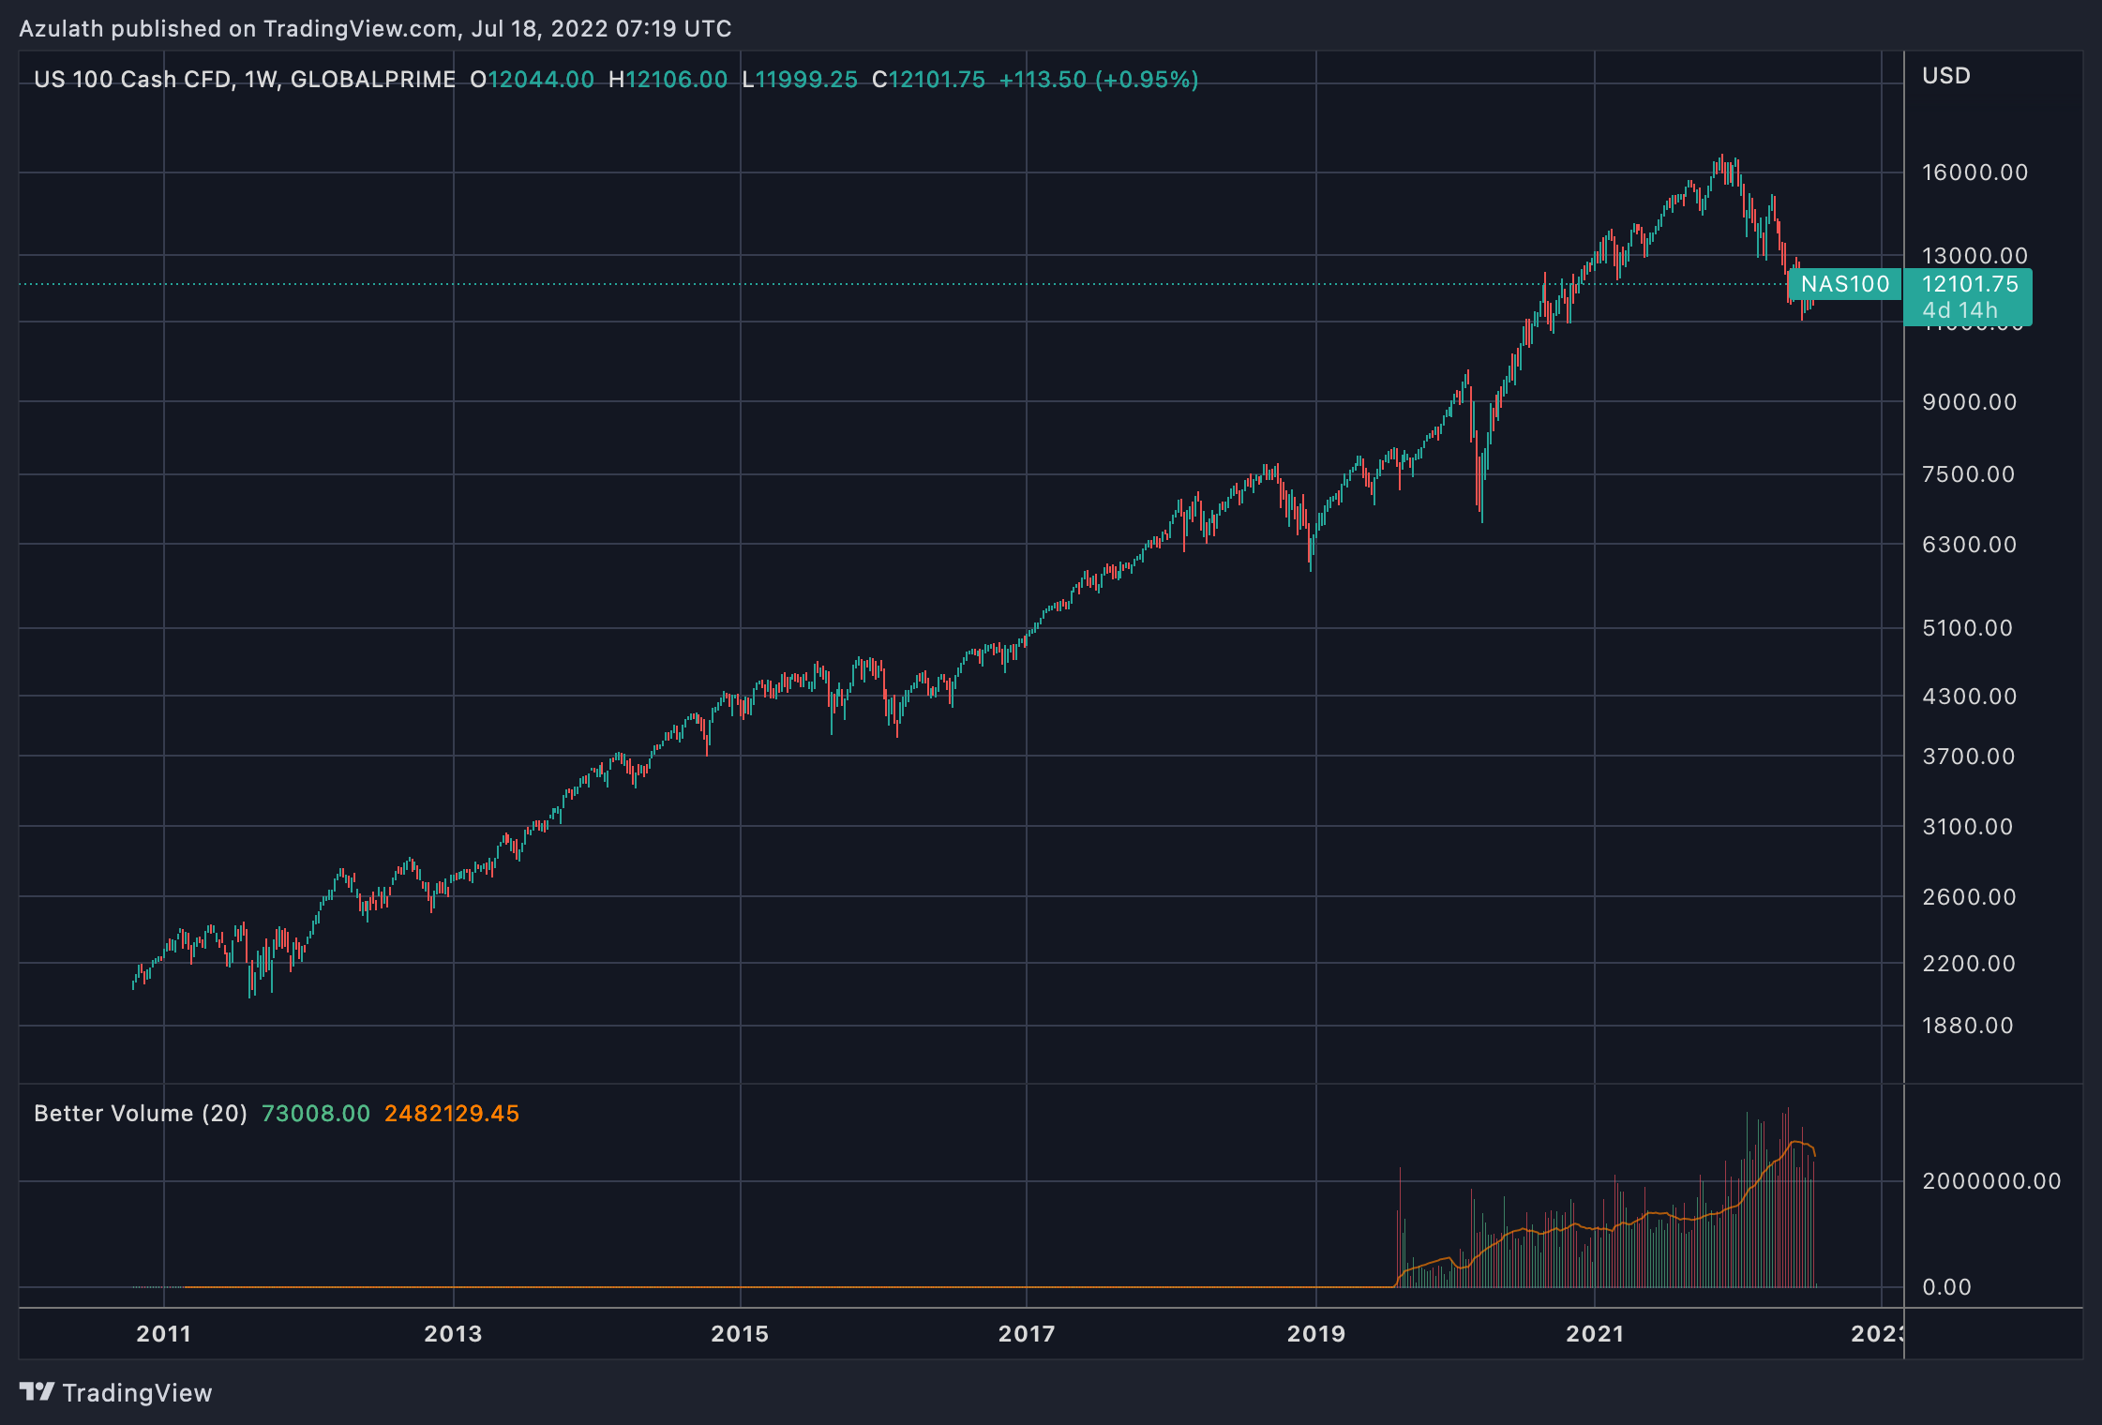
Task: Click the 2600.00 price axis label
Action: pyautogui.click(x=1969, y=897)
